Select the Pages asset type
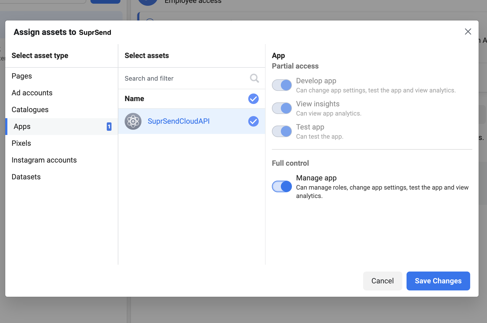487x323 pixels. pos(62,76)
